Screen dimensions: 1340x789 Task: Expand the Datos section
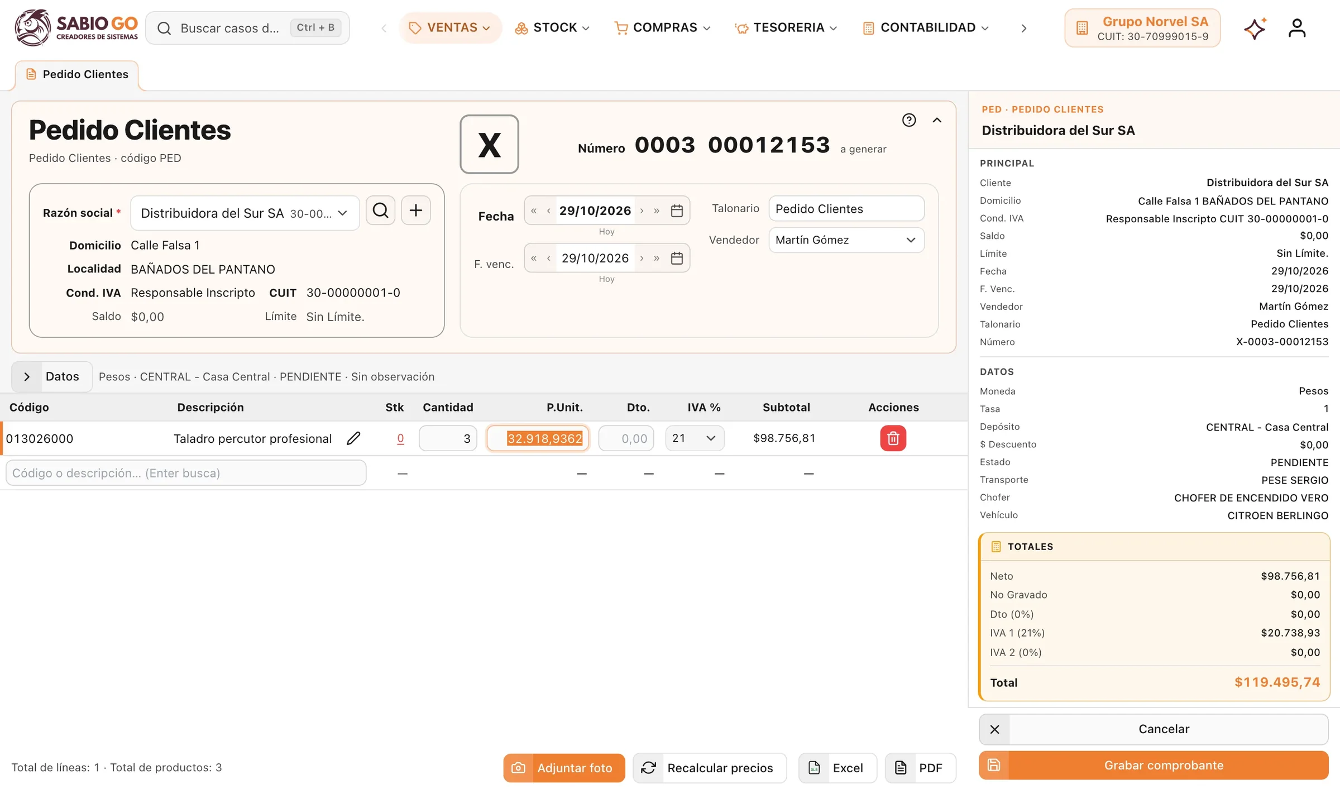point(52,377)
